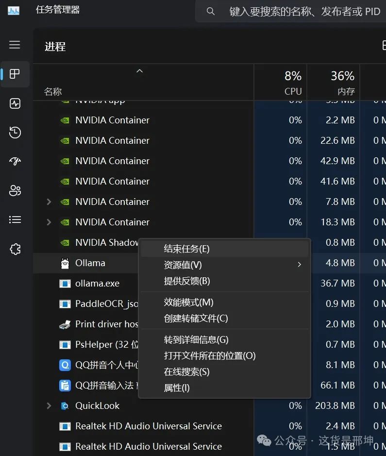
Task: Select the PaddleOCR_json process name
Action: (107, 304)
